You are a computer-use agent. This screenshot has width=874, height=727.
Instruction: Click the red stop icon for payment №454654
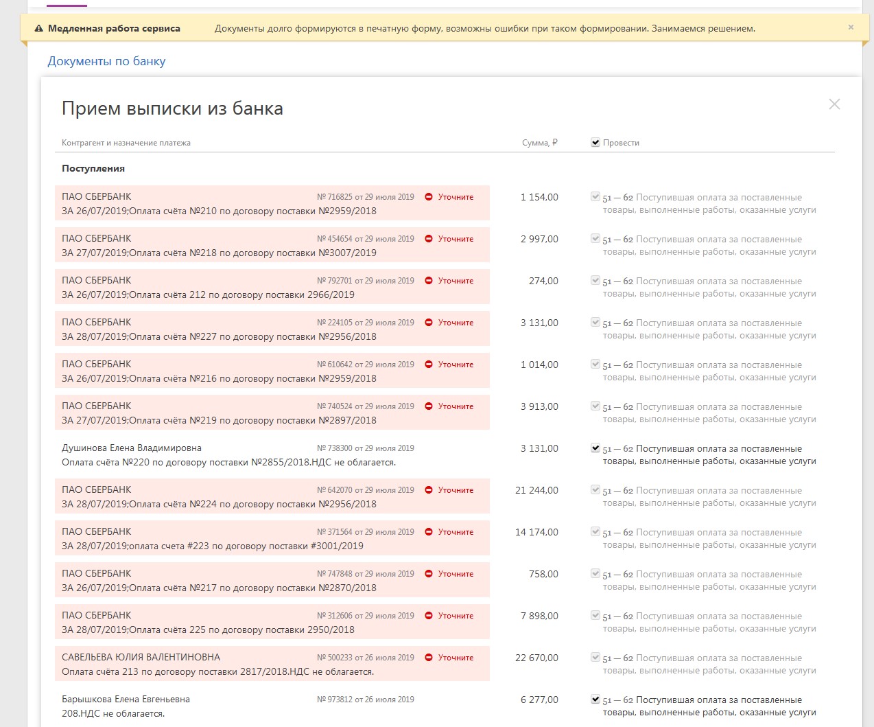pyautogui.click(x=429, y=239)
